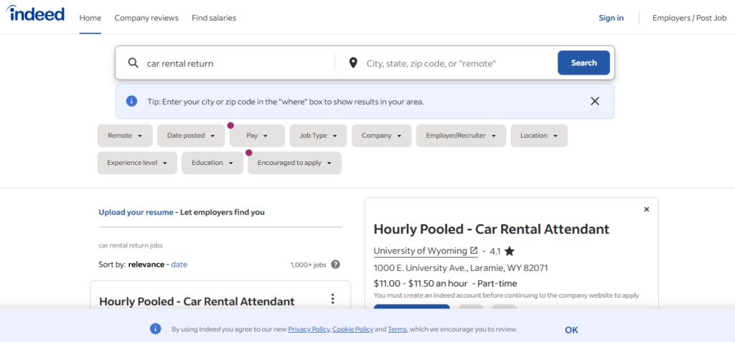
Task: Click the info icon in cookie notice
Action: pos(156,329)
